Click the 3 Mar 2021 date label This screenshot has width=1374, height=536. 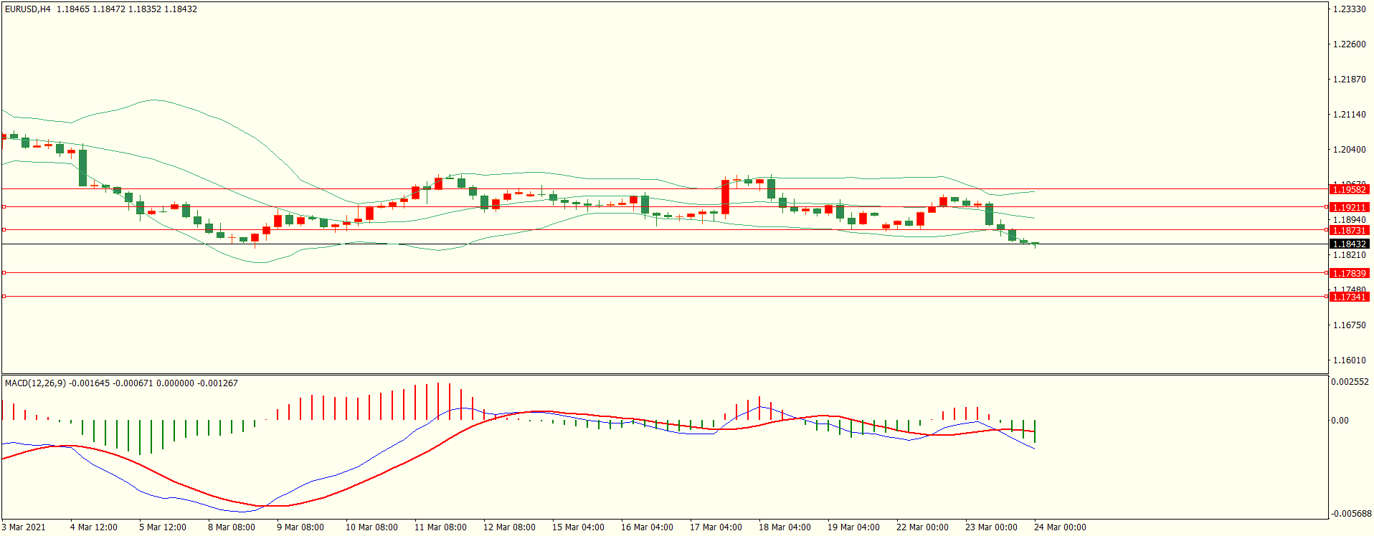(24, 527)
